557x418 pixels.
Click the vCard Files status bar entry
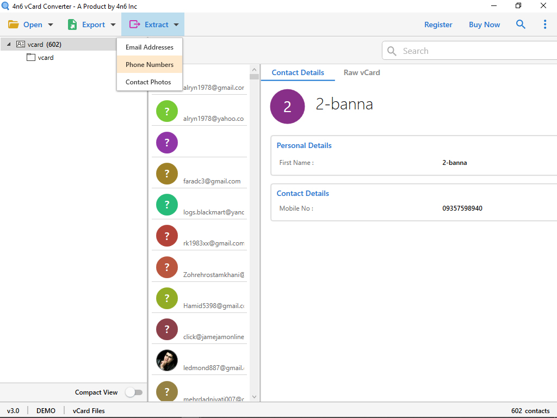[89, 410]
